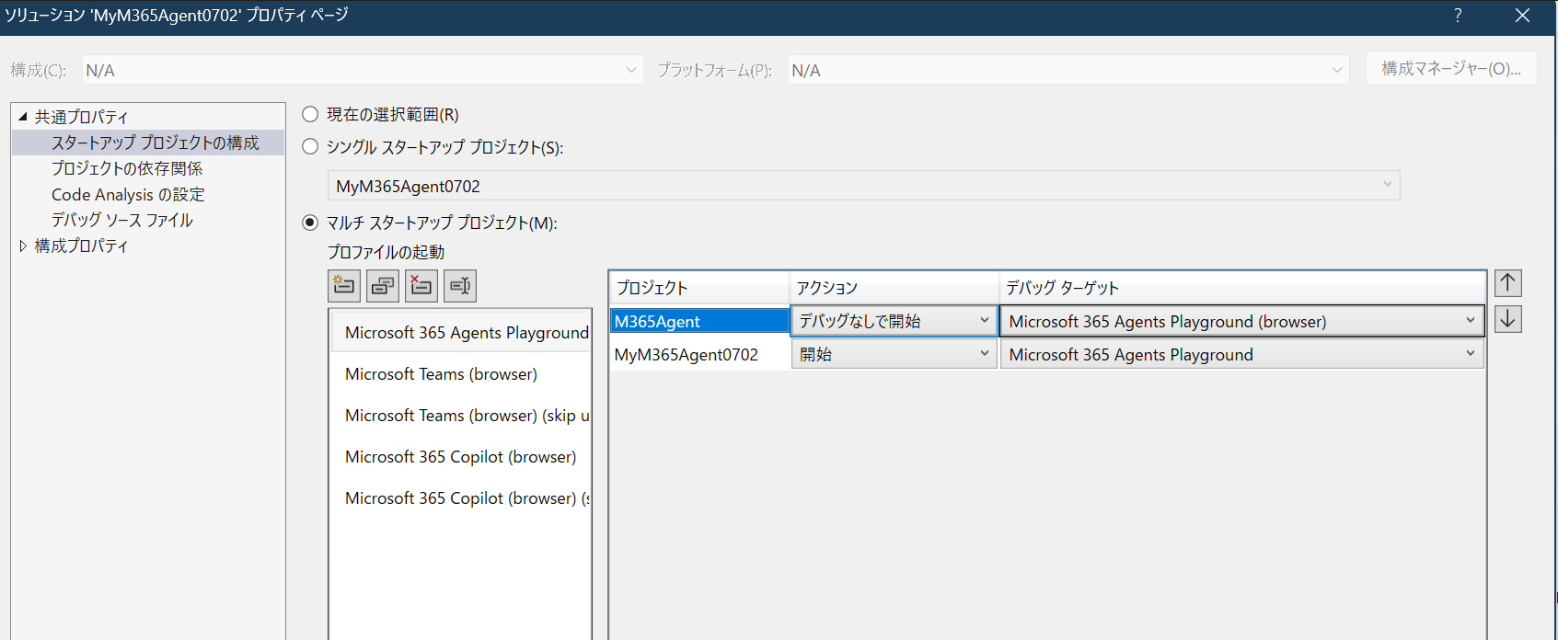1558x640 pixels.
Task: Delete the selected launch profile
Action: [421, 286]
